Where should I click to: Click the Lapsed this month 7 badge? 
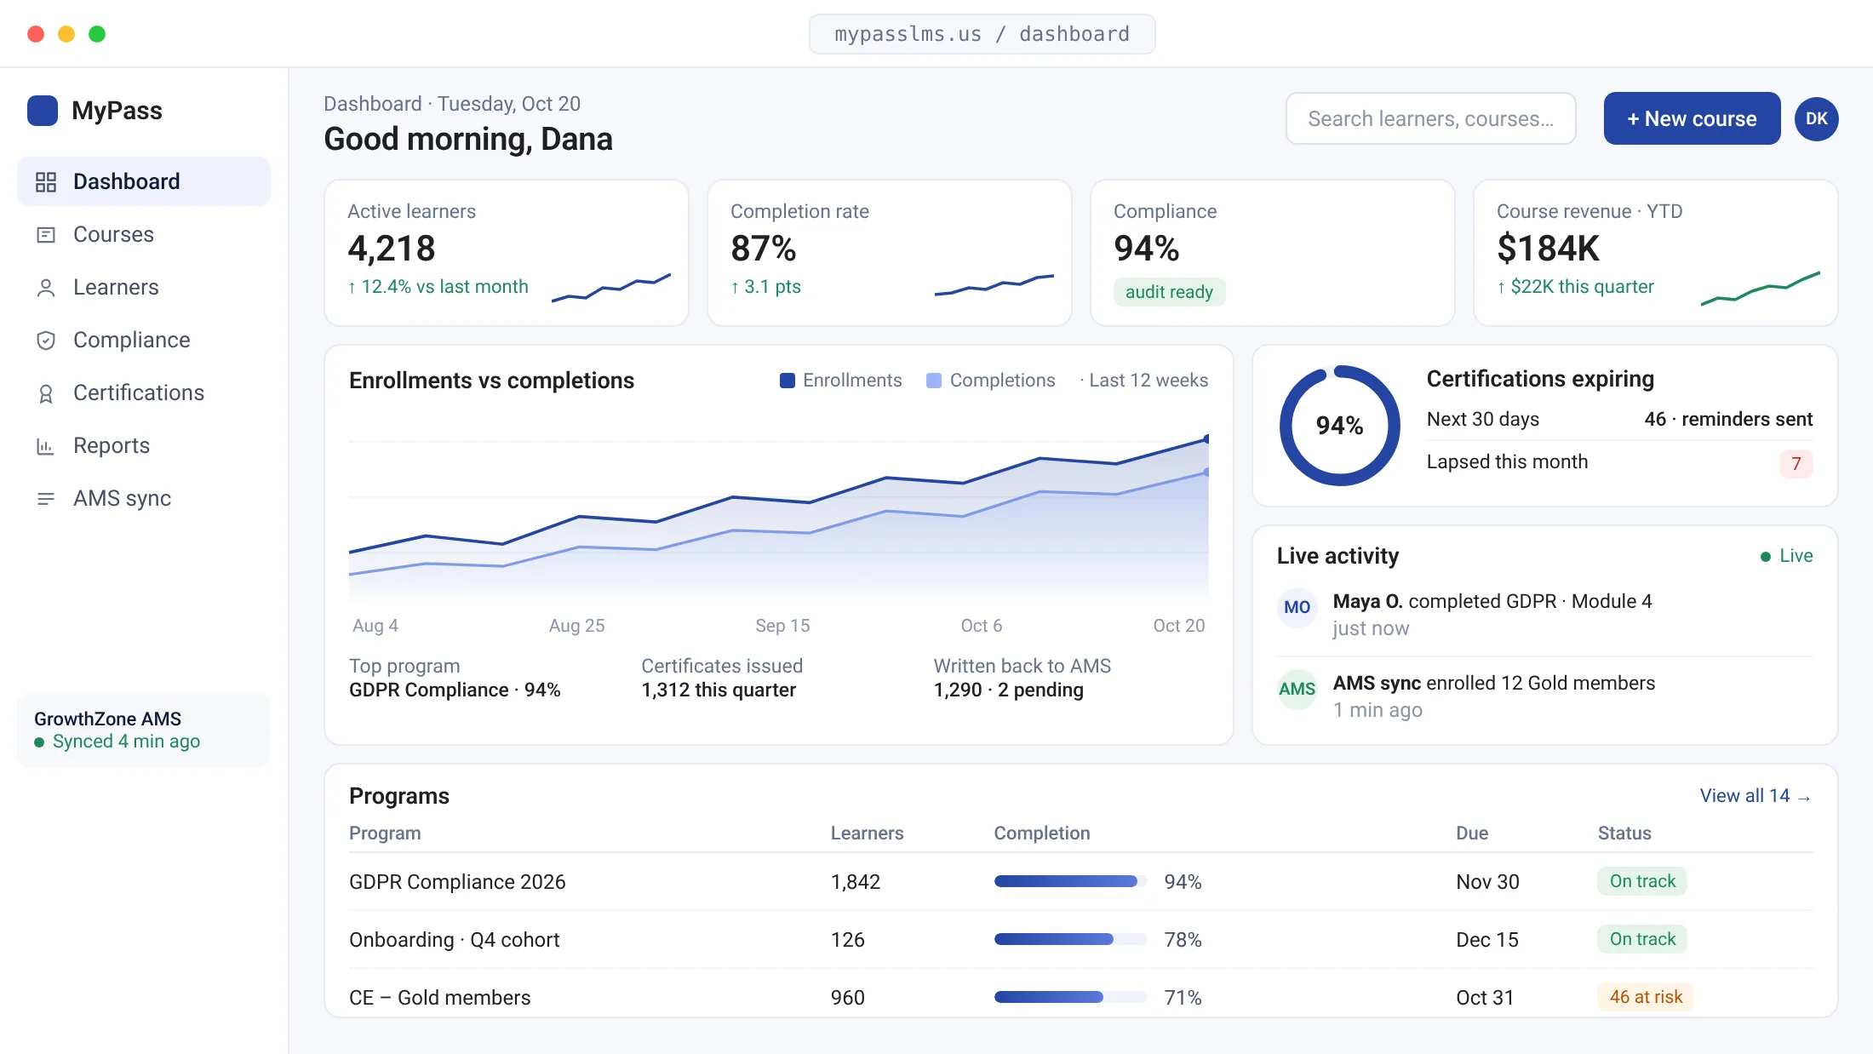pos(1796,464)
